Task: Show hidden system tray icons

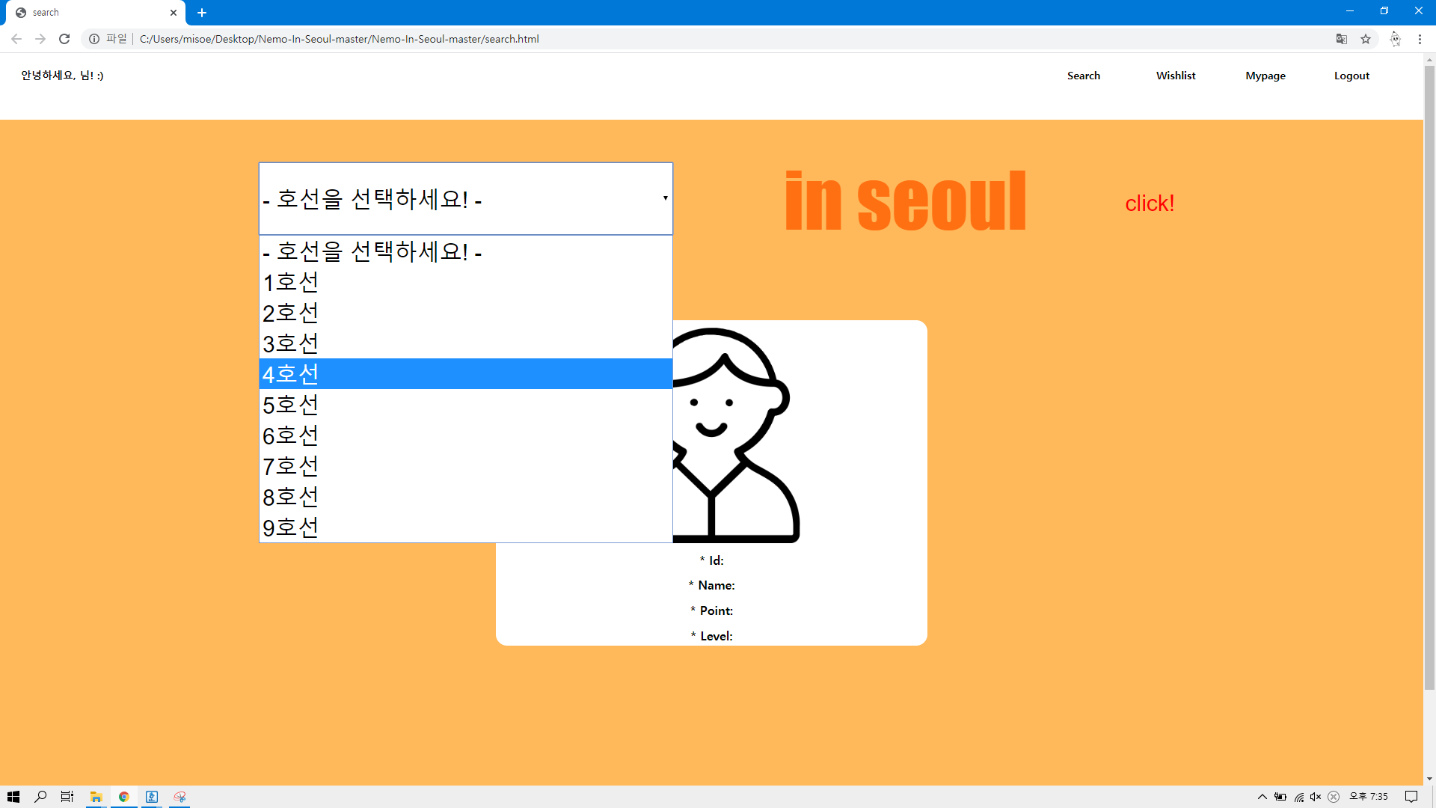Action: coord(1262,797)
